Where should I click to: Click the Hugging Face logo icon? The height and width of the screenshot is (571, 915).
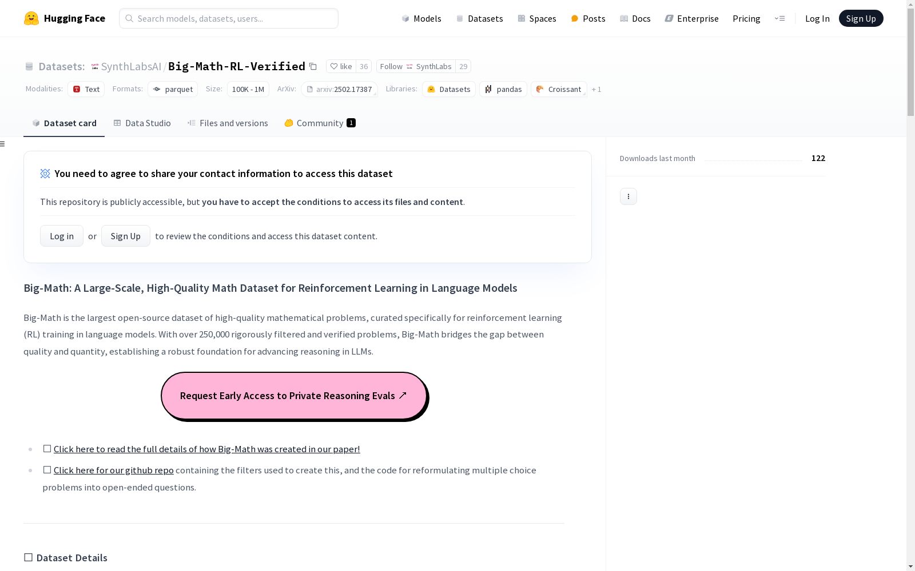(x=31, y=18)
